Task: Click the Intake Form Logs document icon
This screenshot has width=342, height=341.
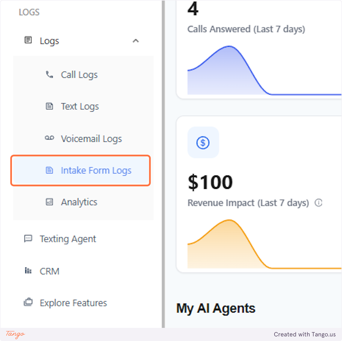Action: coord(50,170)
